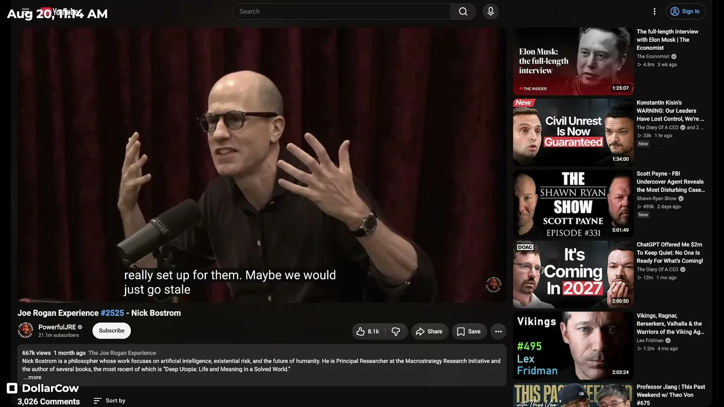Image resolution: width=724 pixels, height=407 pixels.
Task: Start voice search with the microphone icon
Action: tap(490, 11)
